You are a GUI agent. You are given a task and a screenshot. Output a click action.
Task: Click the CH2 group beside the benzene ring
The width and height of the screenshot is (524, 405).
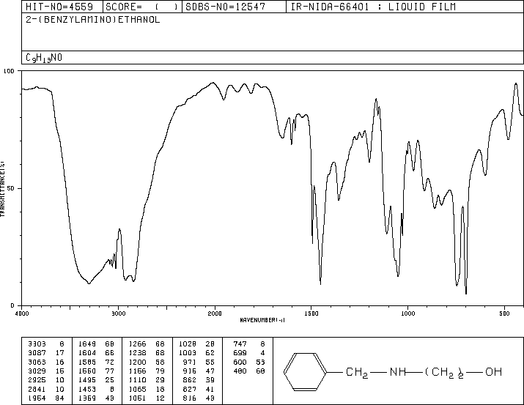point(357,373)
